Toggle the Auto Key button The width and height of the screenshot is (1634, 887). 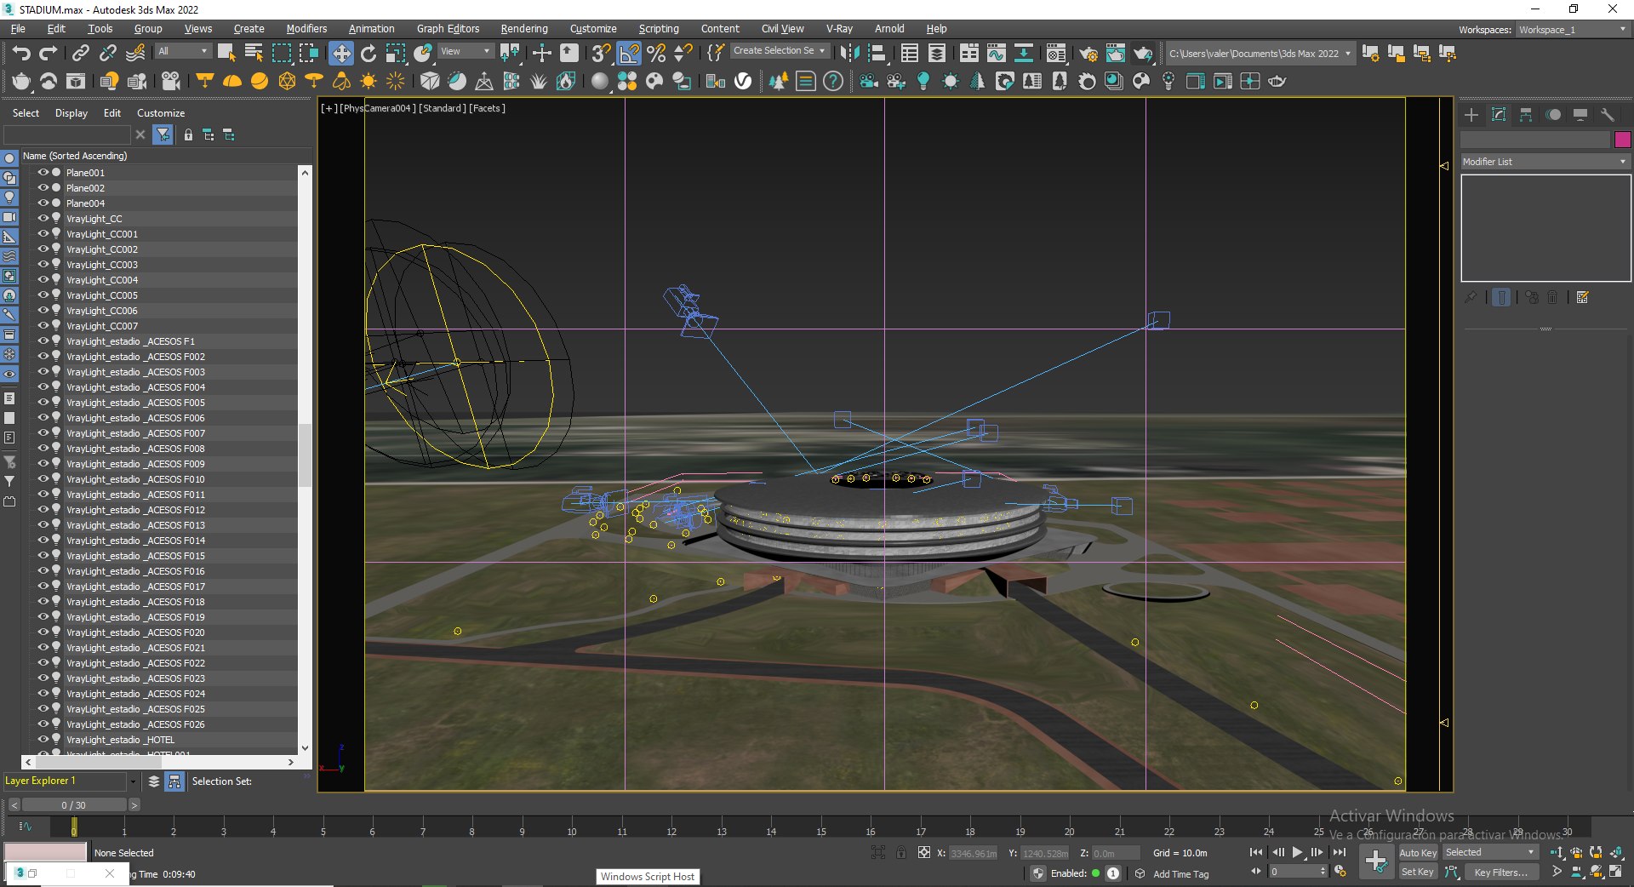(1418, 852)
